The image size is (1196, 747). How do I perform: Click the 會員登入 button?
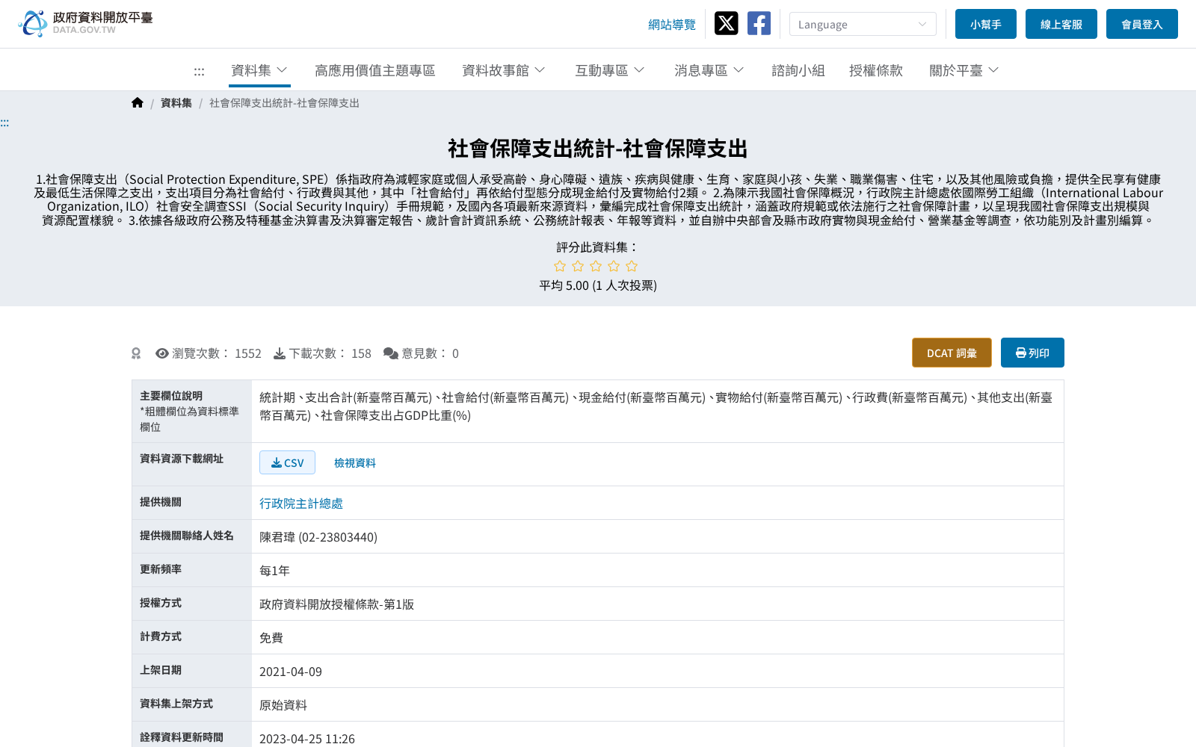point(1142,24)
